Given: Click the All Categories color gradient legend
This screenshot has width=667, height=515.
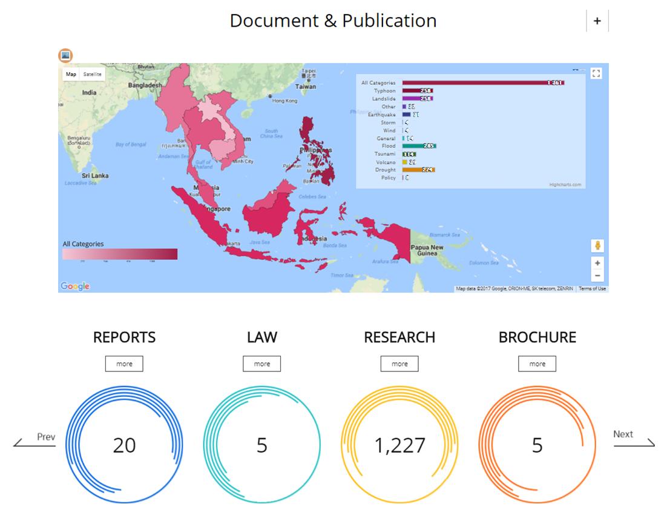Looking at the screenshot, I should (x=120, y=254).
